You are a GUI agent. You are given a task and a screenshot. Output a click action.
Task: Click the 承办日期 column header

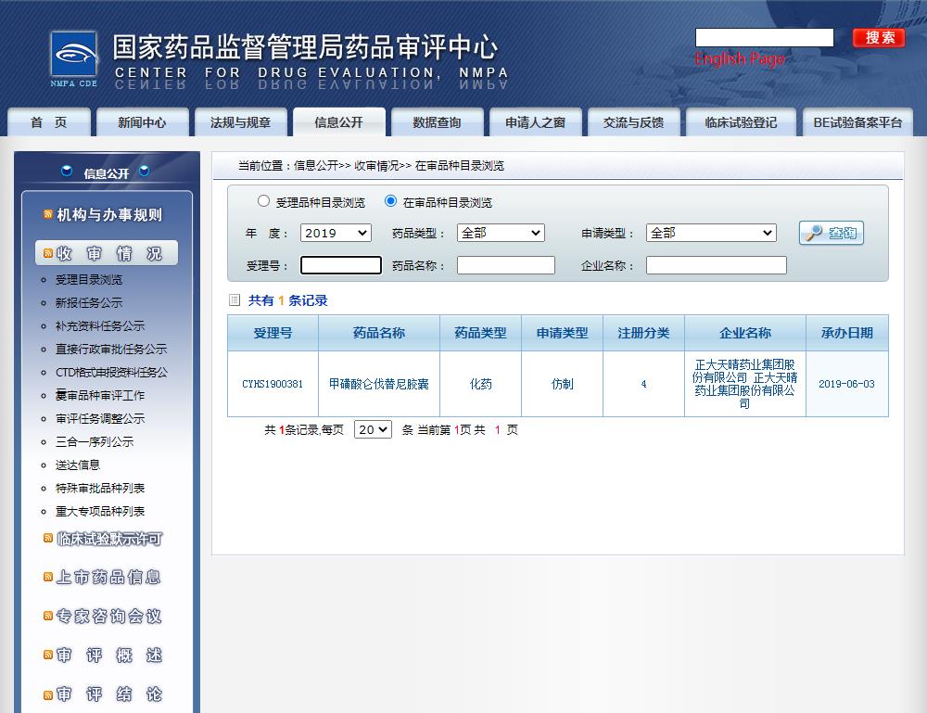[846, 333]
